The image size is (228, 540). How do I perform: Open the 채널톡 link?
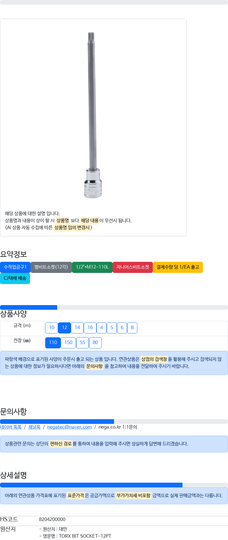click(34, 427)
